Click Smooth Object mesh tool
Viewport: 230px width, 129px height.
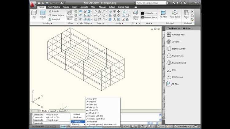[70, 15]
